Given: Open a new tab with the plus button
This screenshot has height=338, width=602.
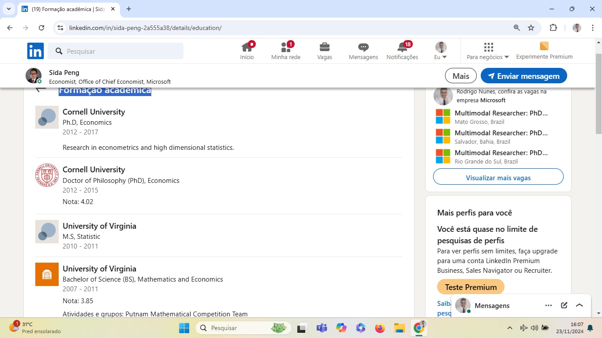Looking at the screenshot, I should (x=129, y=9).
